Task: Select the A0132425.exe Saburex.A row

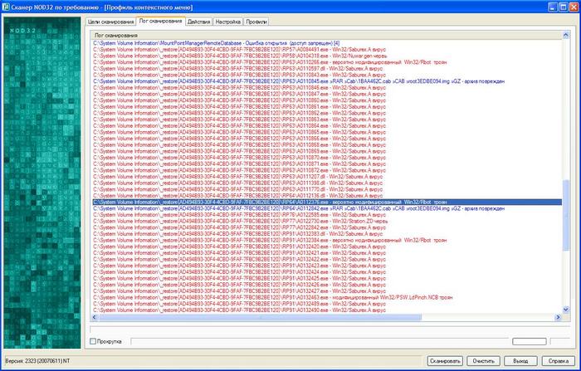Action: [x=327, y=278]
